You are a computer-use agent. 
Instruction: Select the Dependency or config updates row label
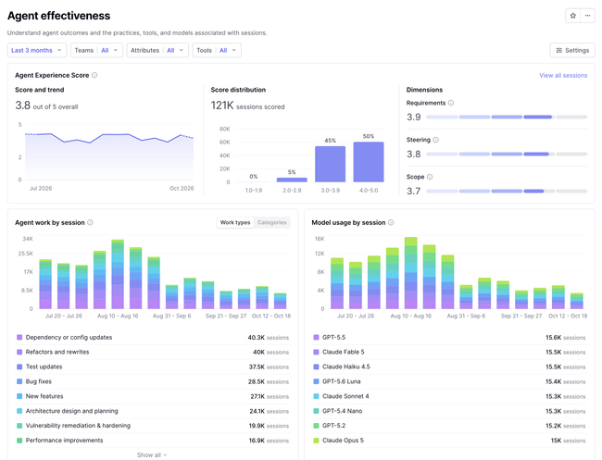tap(69, 338)
